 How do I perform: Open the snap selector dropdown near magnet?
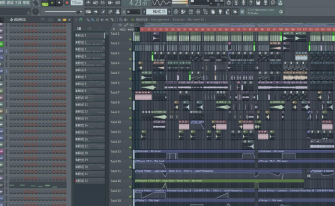[133, 12]
